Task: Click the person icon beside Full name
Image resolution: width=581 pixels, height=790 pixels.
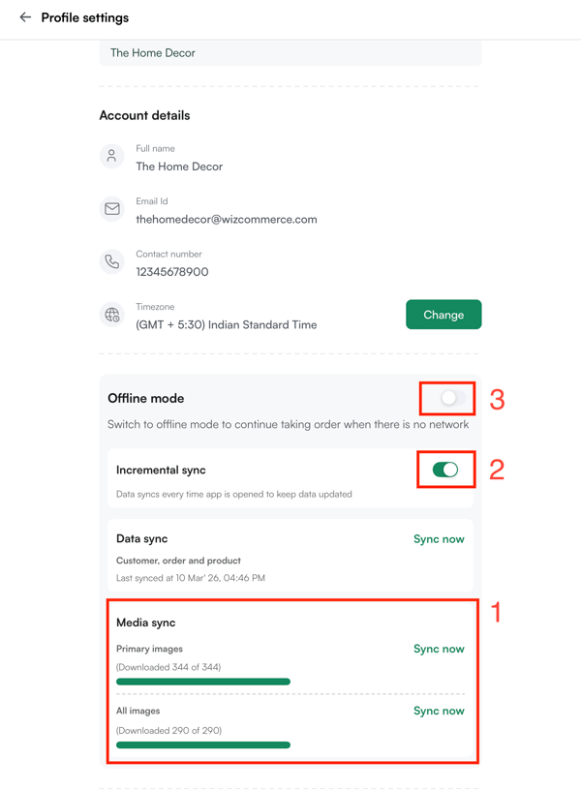Action: click(x=112, y=156)
